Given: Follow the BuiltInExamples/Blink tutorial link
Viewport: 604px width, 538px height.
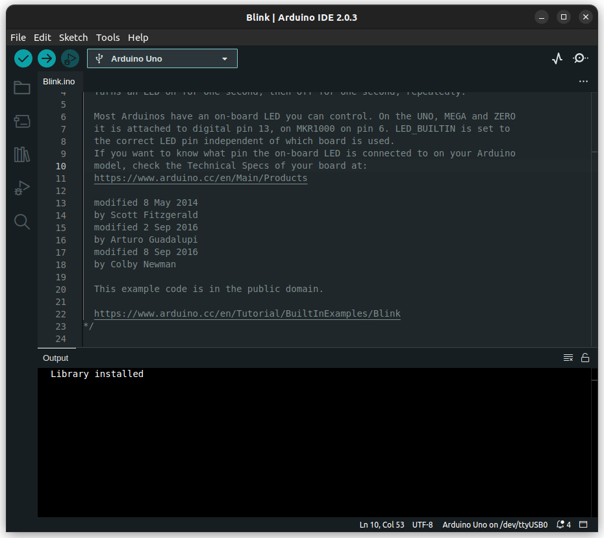Looking at the screenshot, I should [247, 313].
